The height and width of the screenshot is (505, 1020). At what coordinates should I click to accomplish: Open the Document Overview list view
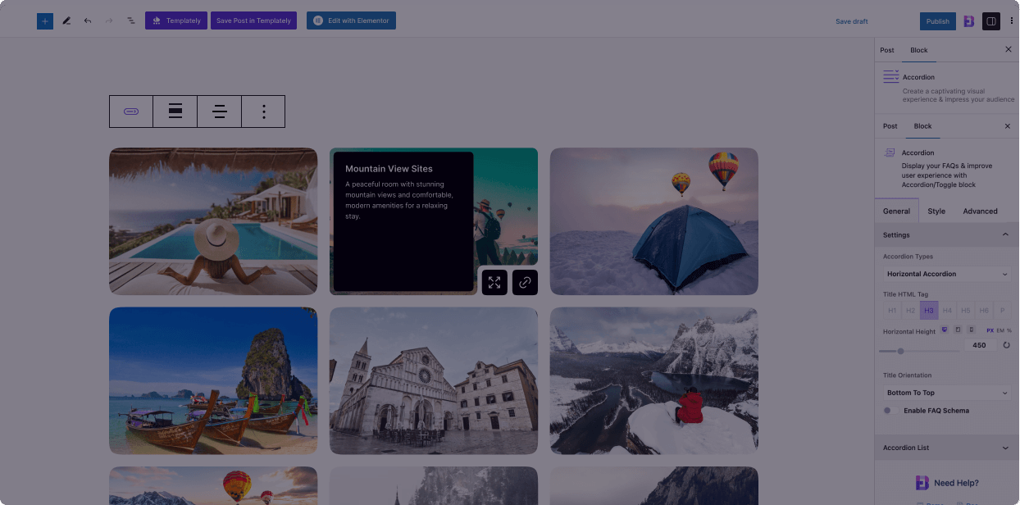click(x=131, y=20)
